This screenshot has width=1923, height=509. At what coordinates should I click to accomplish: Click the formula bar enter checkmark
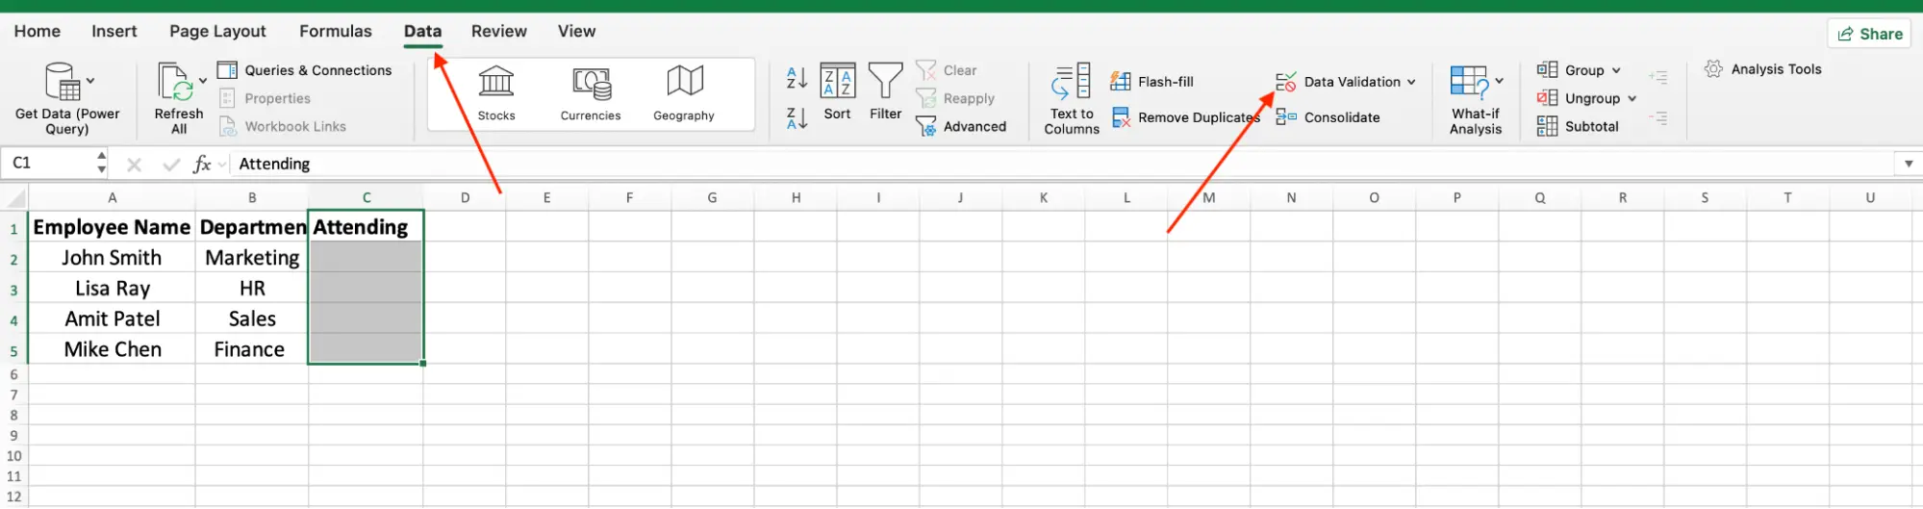(x=171, y=165)
